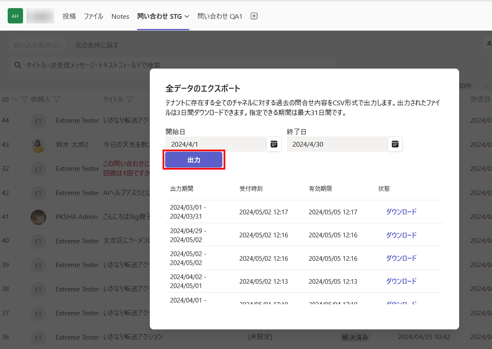
Task: Click the red 回数は1回ですか title in row 32
Action: pos(126,168)
